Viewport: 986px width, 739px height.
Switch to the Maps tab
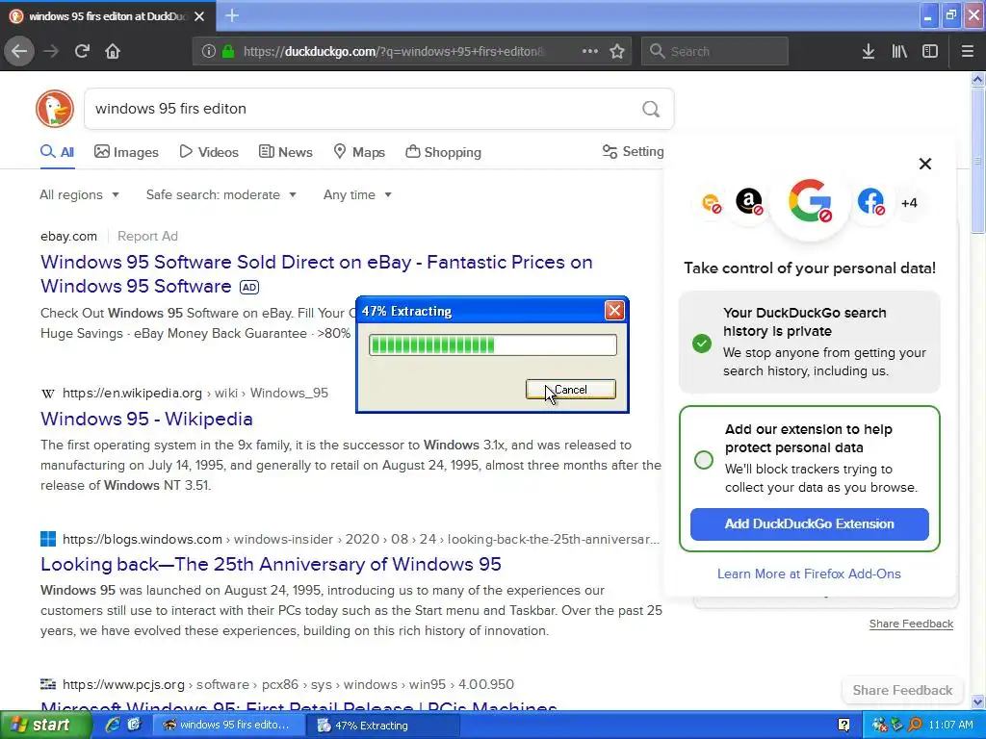[x=359, y=152]
